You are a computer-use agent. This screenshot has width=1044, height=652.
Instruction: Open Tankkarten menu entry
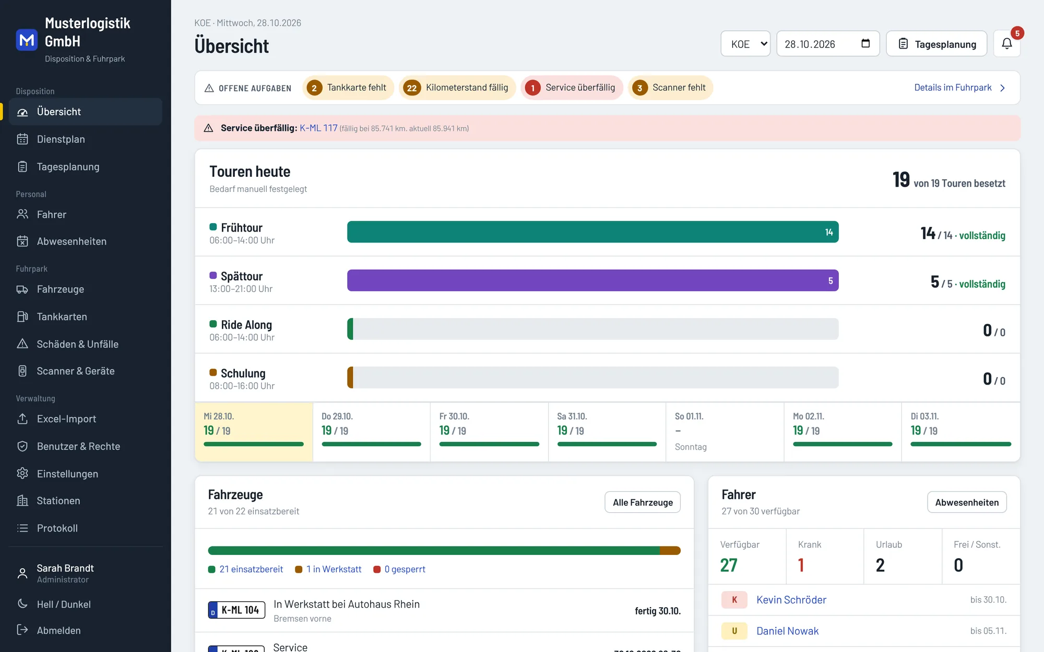point(86,317)
